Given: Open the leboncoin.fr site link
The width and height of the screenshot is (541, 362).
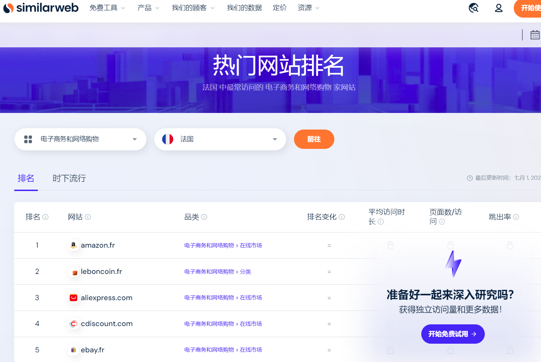Looking at the screenshot, I should coord(101,271).
